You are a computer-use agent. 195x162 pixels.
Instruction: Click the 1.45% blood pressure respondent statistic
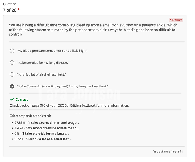pos(47,128)
